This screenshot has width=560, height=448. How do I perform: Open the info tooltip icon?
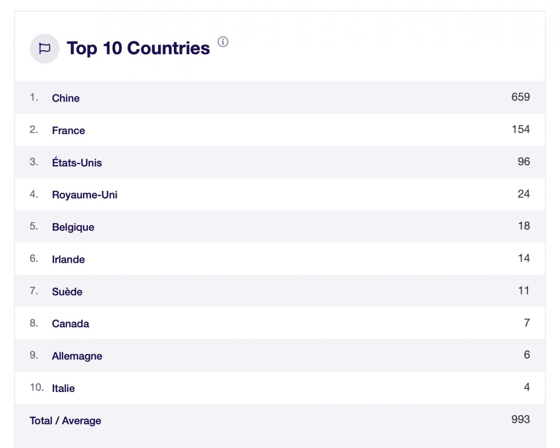point(223,42)
